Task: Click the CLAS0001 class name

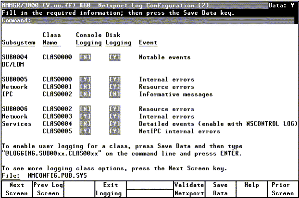Action: point(57,87)
